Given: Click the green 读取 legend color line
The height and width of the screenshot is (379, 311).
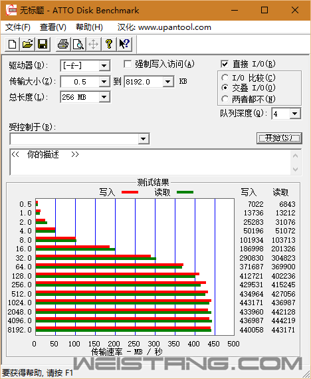Looking at the screenshot, I should (185, 192).
